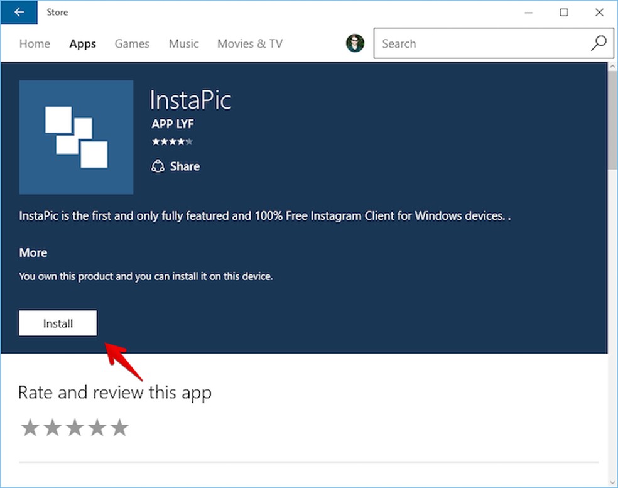Give InstaPic a five-star rating
This screenshot has height=488, width=618.
click(x=119, y=427)
